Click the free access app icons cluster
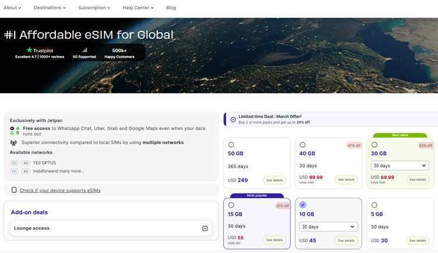The height and width of the screenshot is (253, 438). (15, 131)
